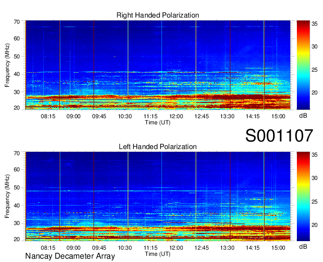The height and width of the screenshot is (262, 323).
Task: Choose the 12:45 time tick under Left Handed plot
Action: point(202,248)
